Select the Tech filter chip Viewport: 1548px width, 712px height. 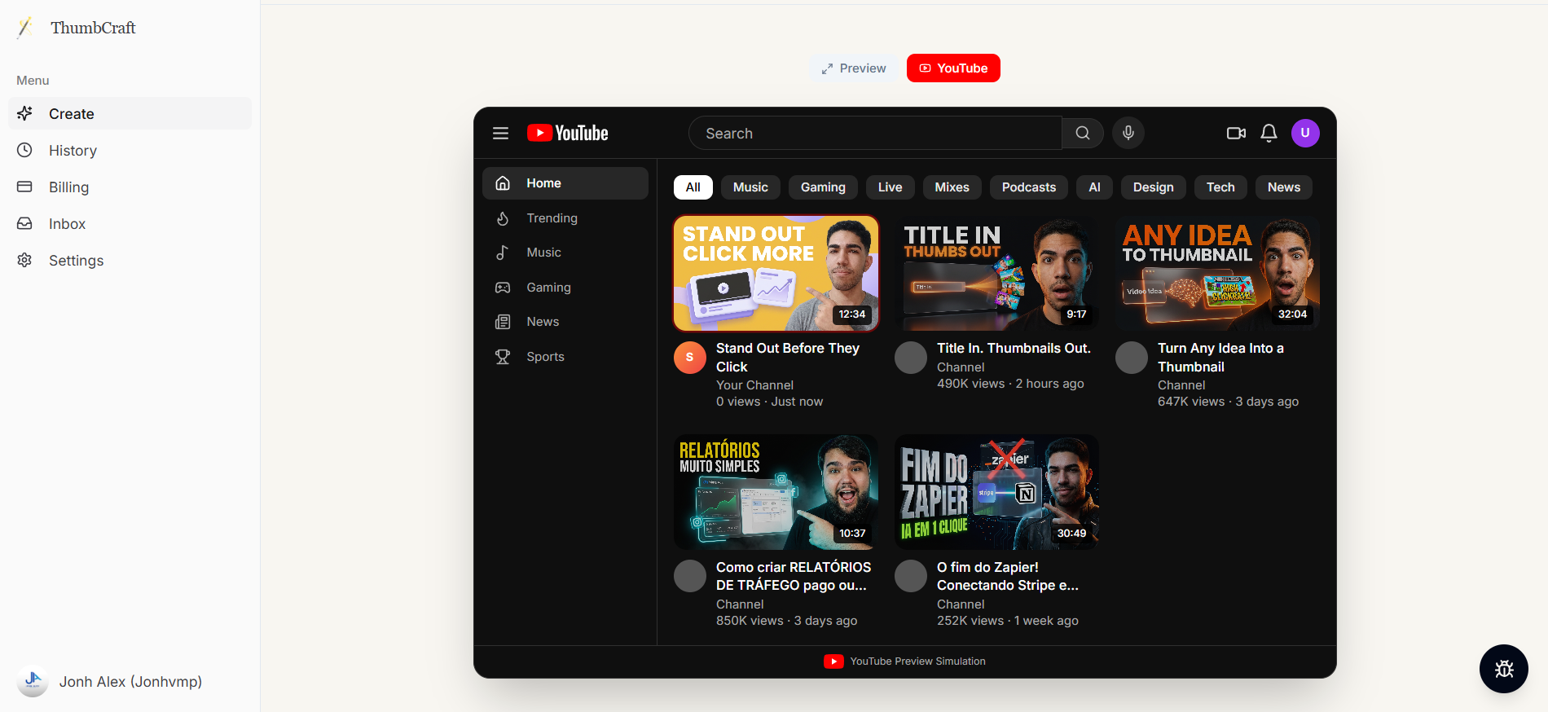click(x=1220, y=187)
